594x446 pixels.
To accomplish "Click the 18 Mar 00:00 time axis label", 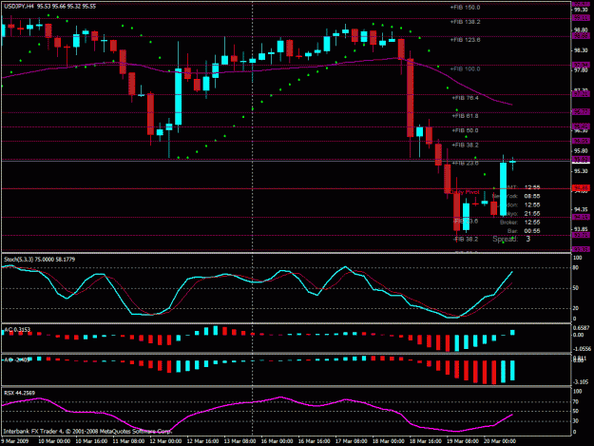I will point(389,441).
